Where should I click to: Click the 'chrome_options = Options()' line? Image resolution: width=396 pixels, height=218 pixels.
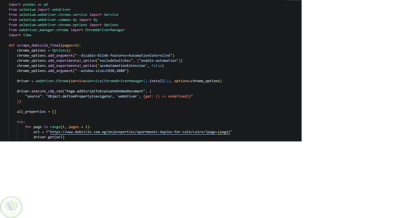pyautogui.click(x=44, y=50)
